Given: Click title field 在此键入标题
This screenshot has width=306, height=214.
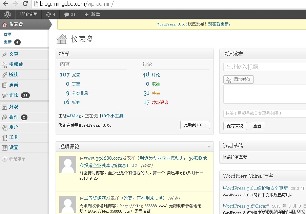Looking at the screenshot, I should click(x=265, y=67).
